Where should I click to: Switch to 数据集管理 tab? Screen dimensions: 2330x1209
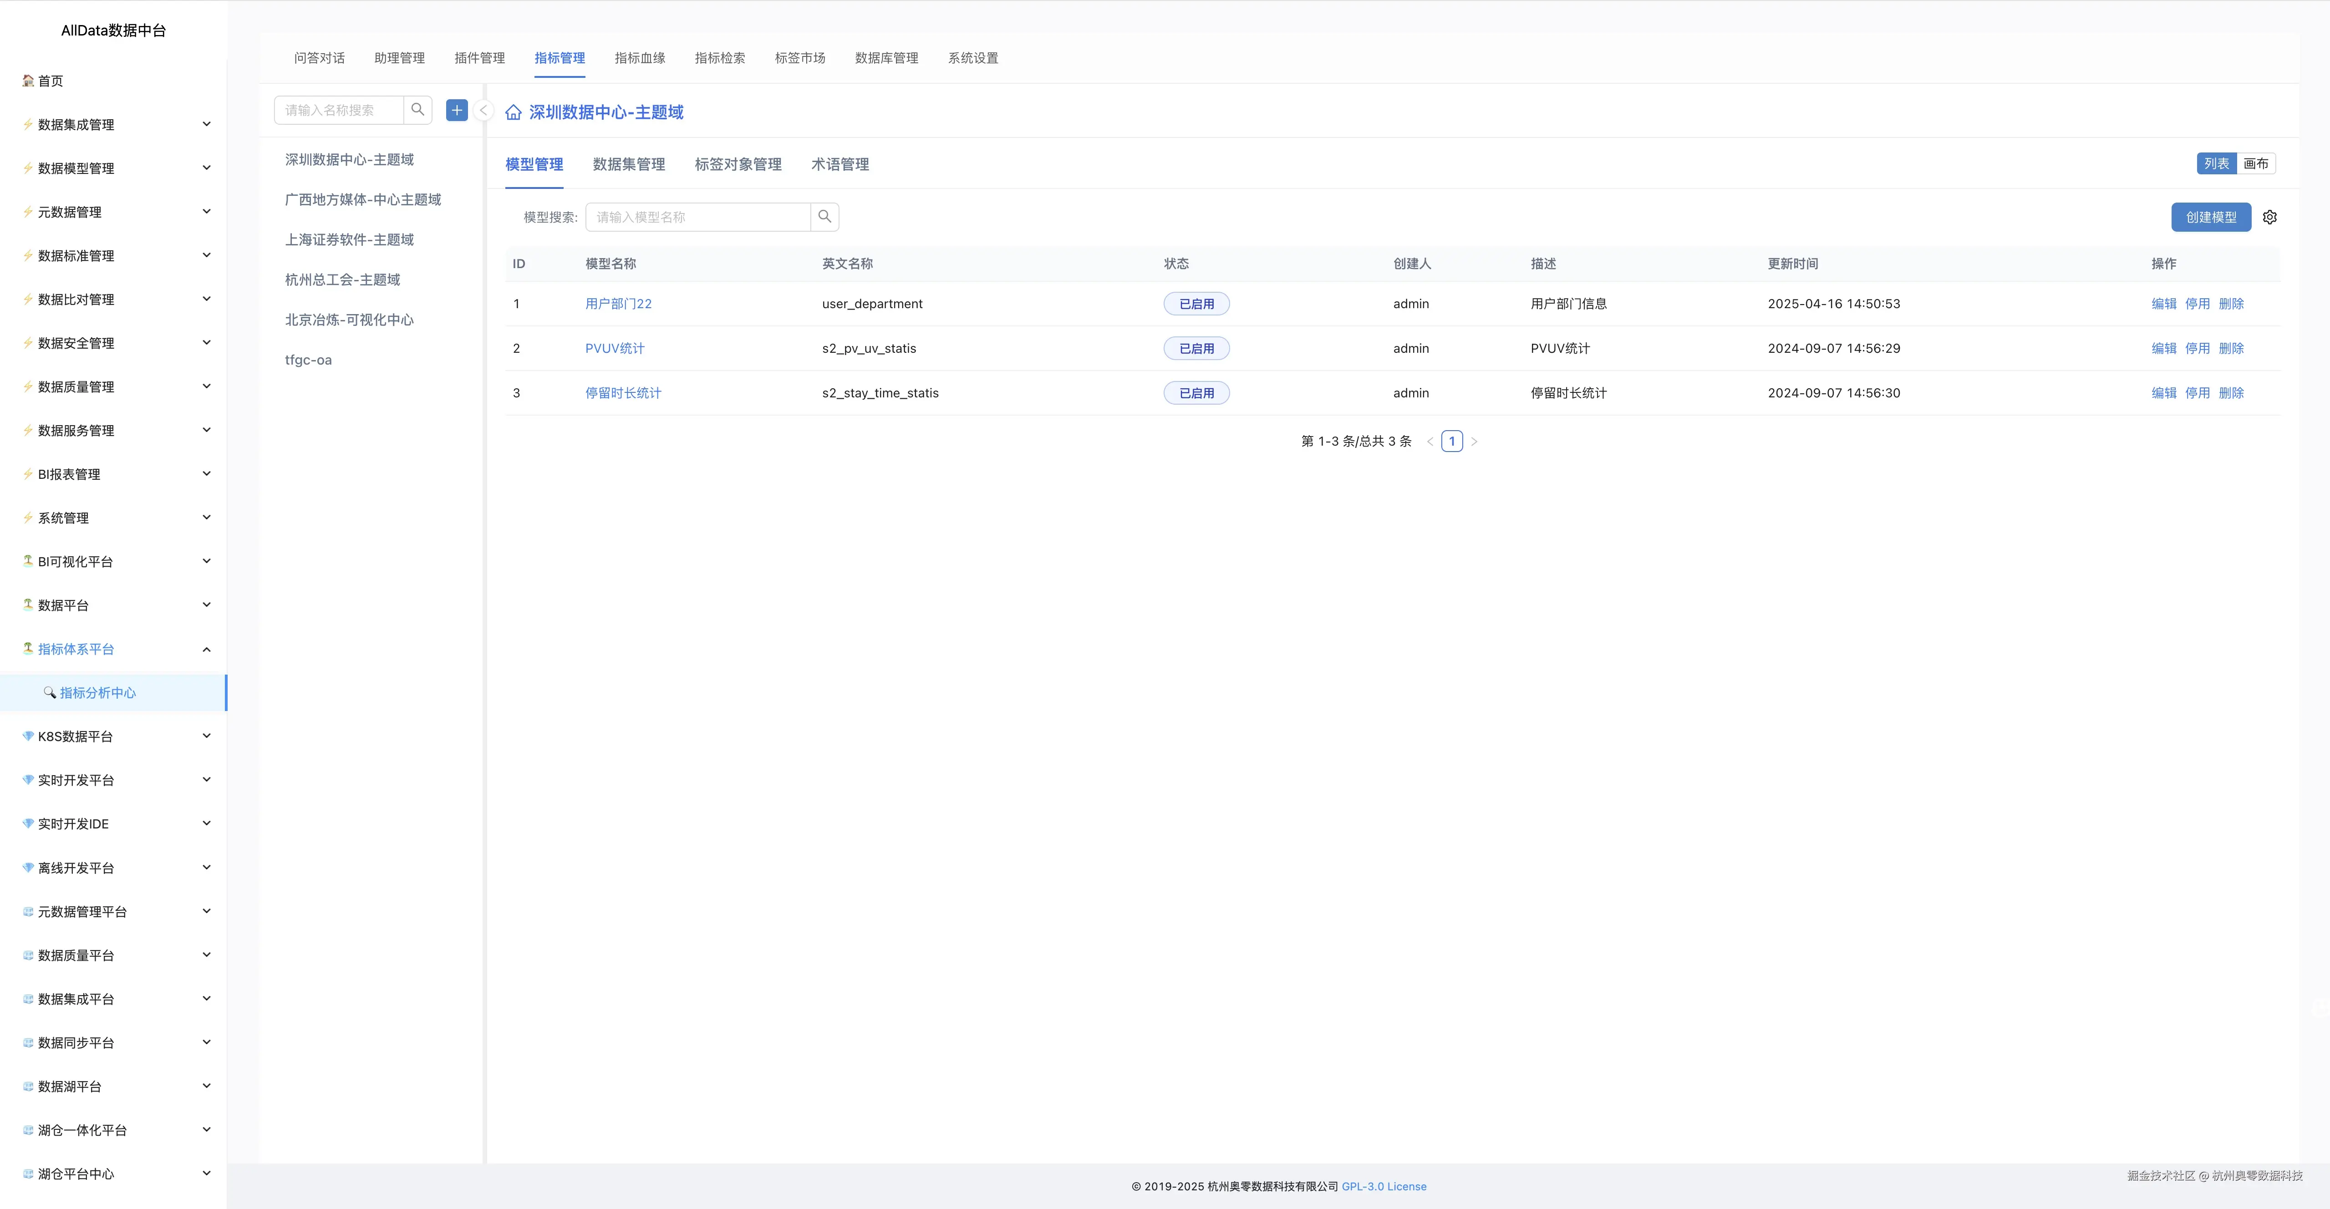click(x=629, y=165)
